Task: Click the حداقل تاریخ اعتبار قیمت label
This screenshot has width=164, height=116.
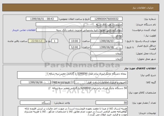Action: tap(147, 47)
